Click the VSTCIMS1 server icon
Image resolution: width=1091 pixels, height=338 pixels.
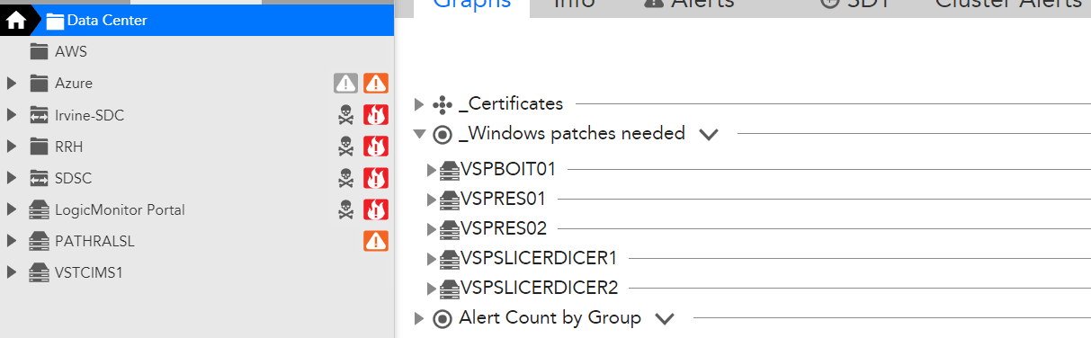point(38,272)
